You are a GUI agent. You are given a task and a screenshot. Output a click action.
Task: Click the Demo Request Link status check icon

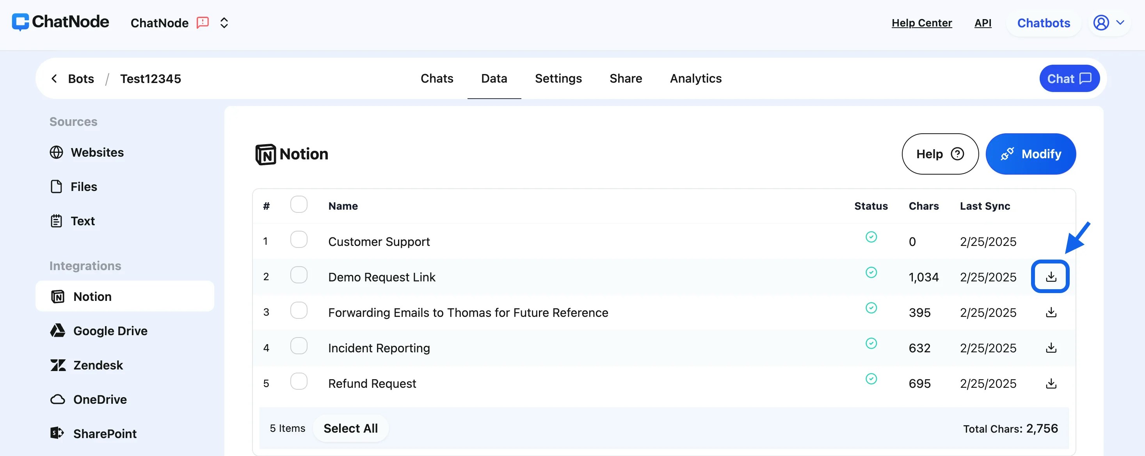point(871,272)
